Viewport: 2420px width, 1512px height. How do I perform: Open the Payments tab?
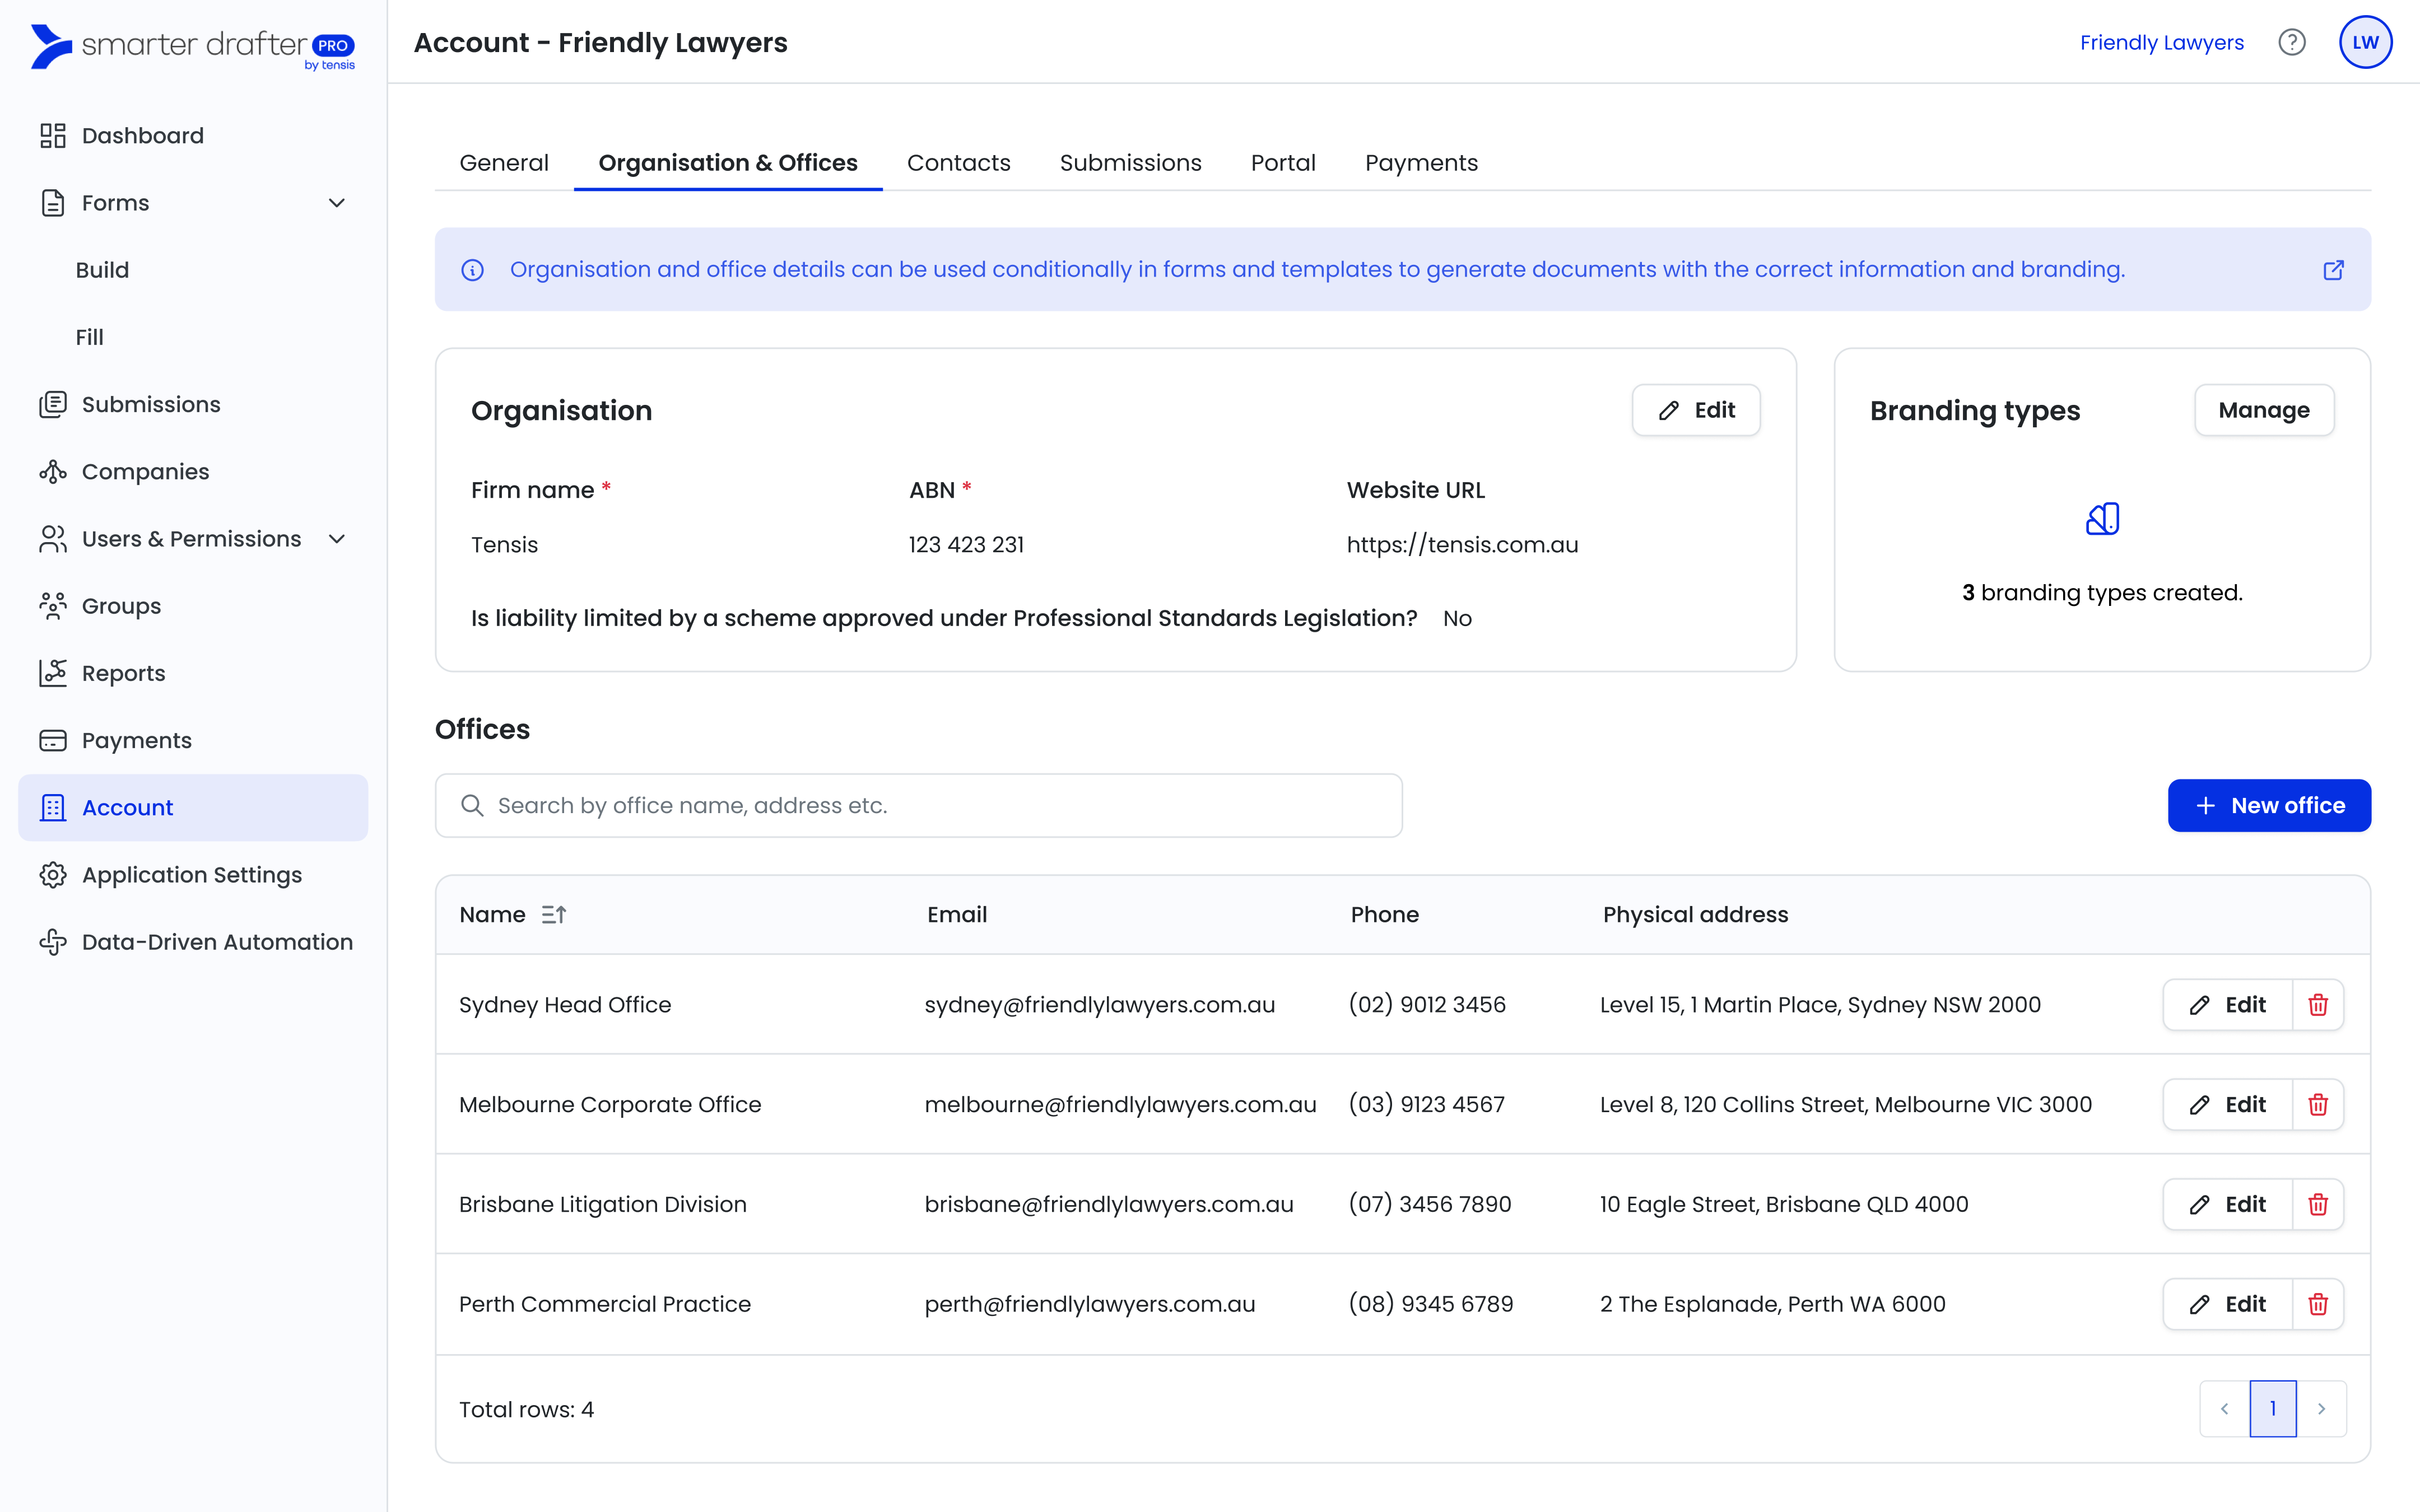pos(1420,163)
